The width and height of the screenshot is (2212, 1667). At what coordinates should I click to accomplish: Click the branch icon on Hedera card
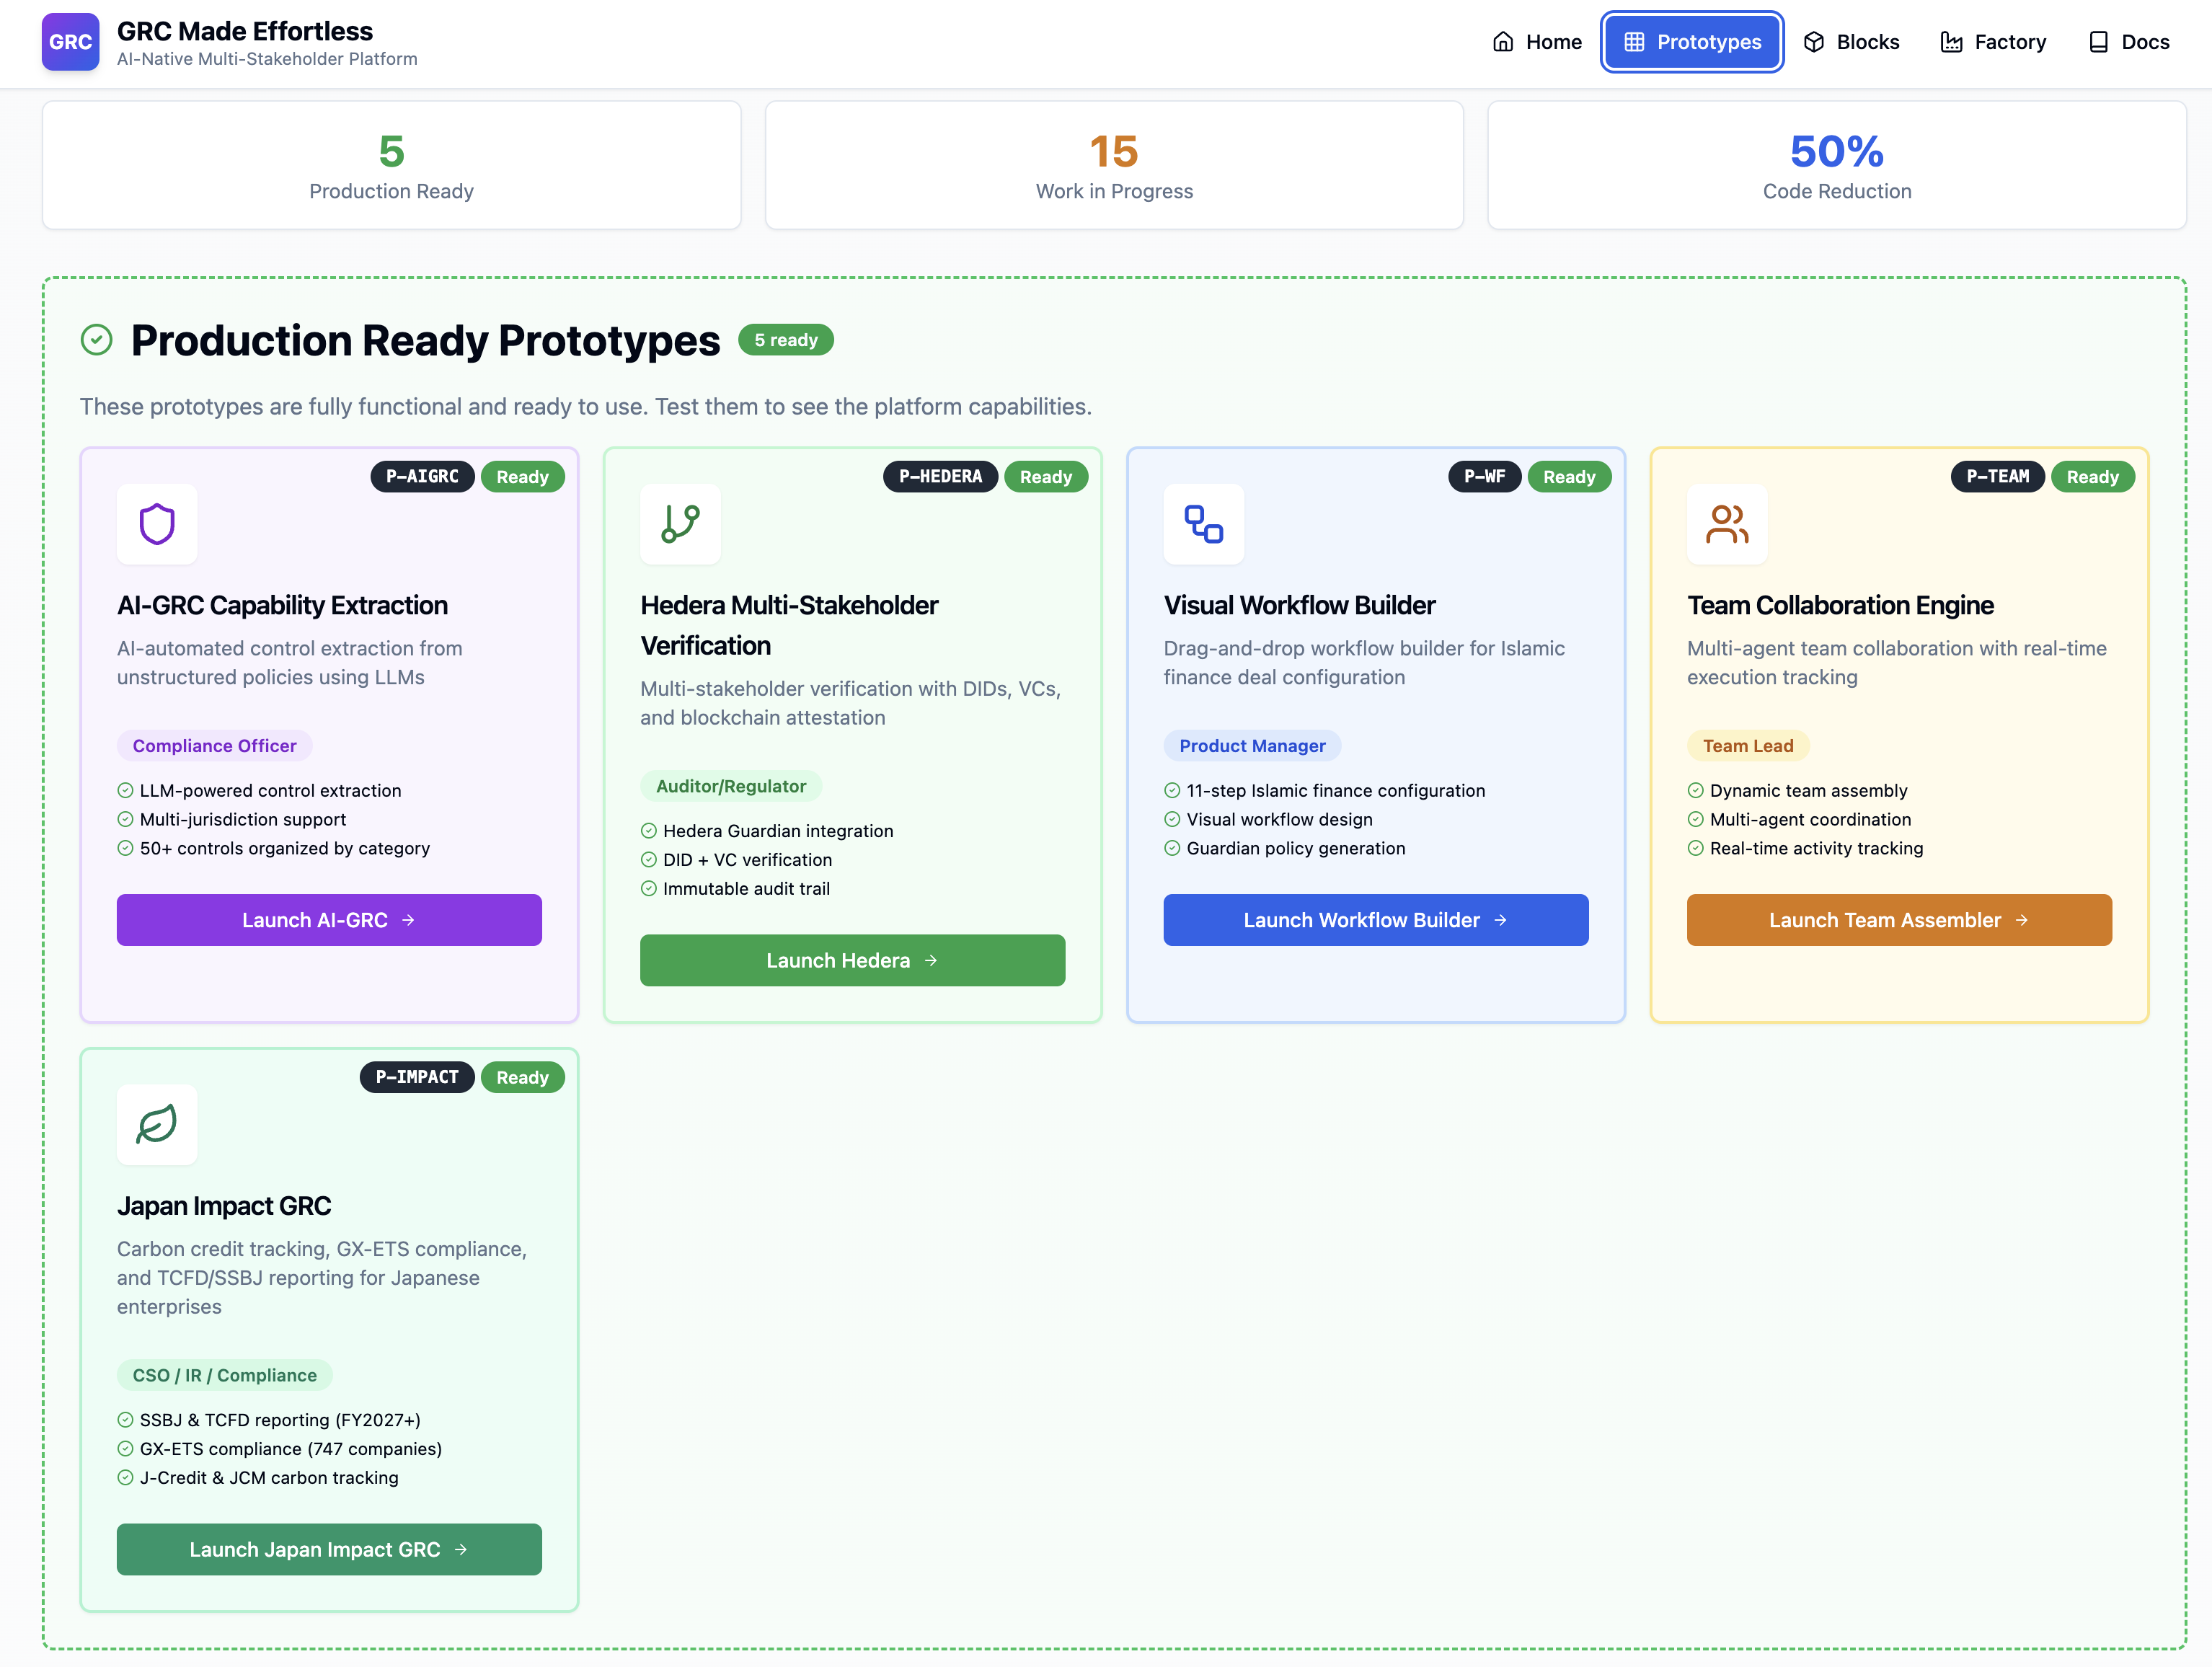click(x=681, y=524)
